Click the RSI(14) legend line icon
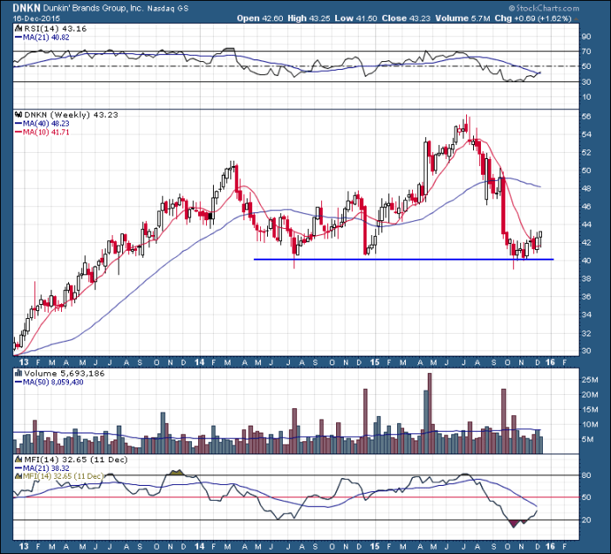Image resolution: width=611 pixels, height=554 pixels. coord(17,29)
